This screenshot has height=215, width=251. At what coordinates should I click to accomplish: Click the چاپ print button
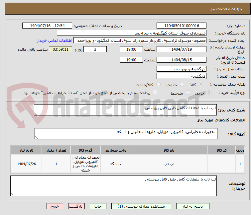point(98,206)
